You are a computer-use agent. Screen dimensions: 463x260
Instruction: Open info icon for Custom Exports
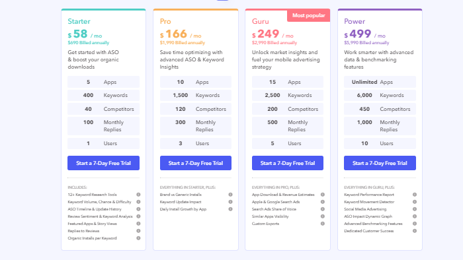323,224
